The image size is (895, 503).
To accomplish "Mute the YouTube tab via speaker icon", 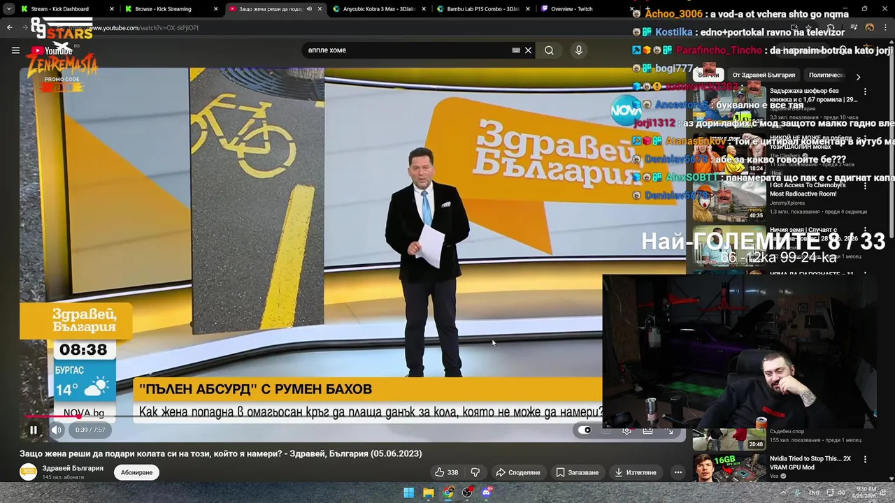I will pyautogui.click(x=309, y=9).
